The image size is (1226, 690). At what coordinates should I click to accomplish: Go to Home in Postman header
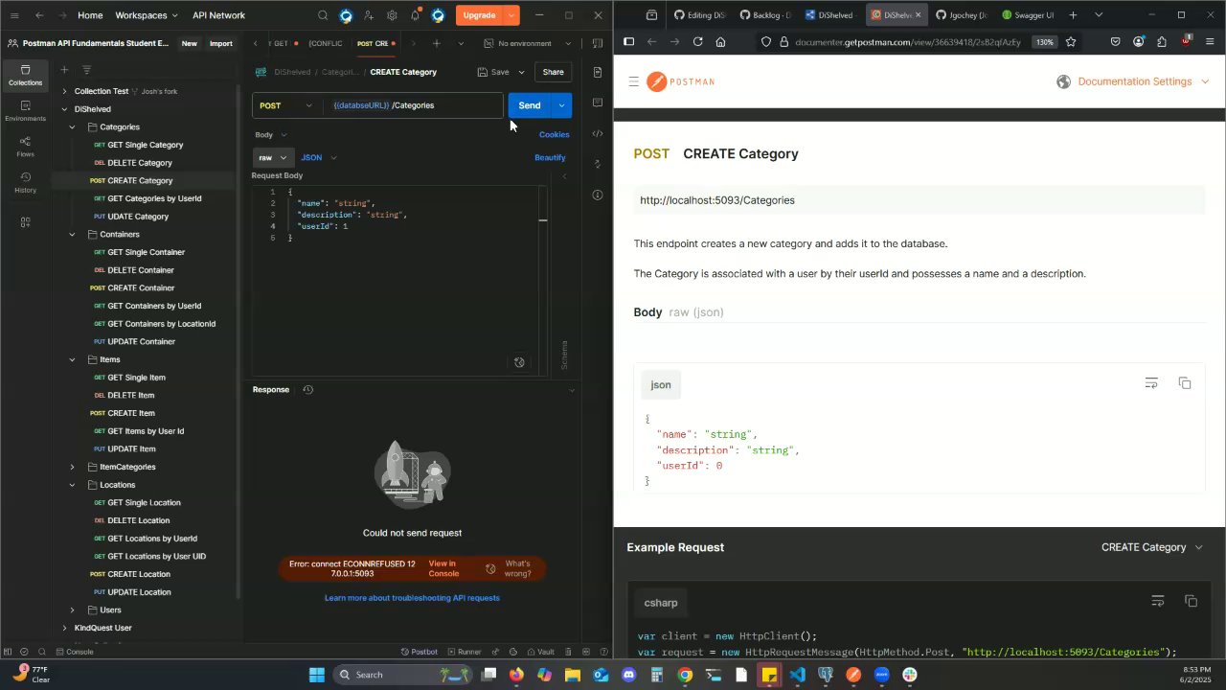[x=90, y=15]
